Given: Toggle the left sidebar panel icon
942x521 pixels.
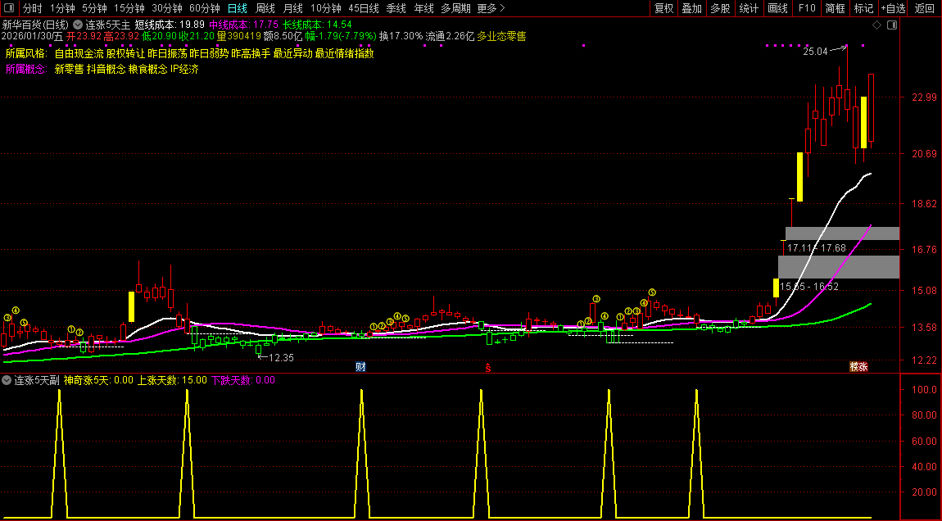Looking at the screenshot, I should tap(8, 8).
